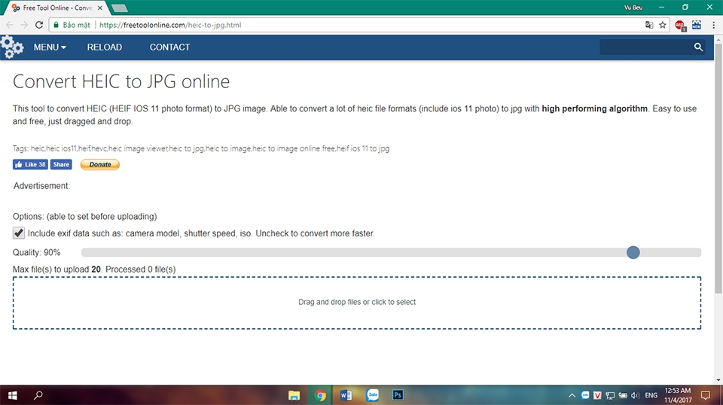Open the CONTACT page
This screenshot has width=723, height=405.
pyautogui.click(x=169, y=47)
